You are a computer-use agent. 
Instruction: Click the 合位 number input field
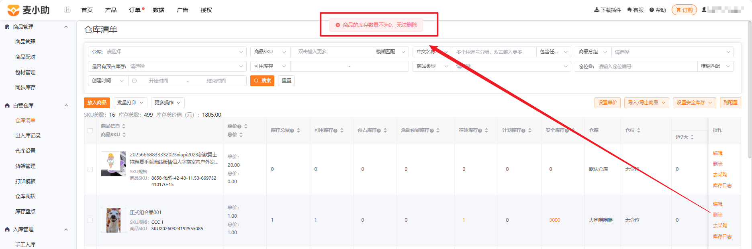pos(646,66)
